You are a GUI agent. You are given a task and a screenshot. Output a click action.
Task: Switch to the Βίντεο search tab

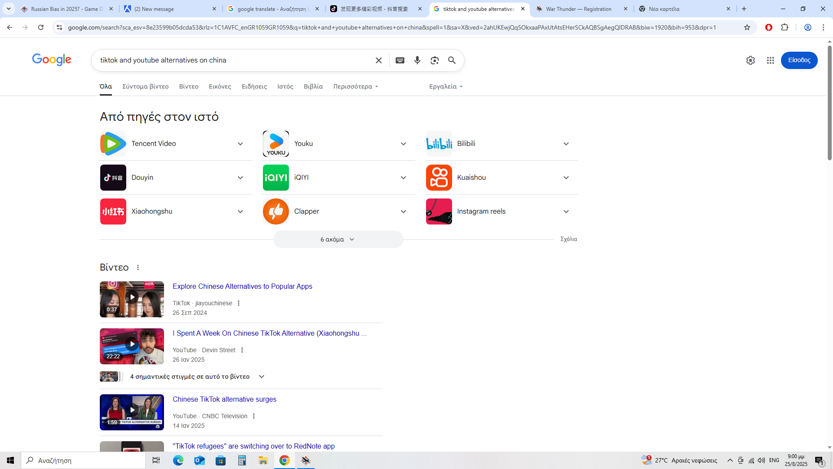click(x=189, y=86)
